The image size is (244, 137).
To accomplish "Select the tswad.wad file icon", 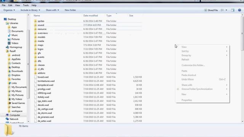I will click(35, 77).
